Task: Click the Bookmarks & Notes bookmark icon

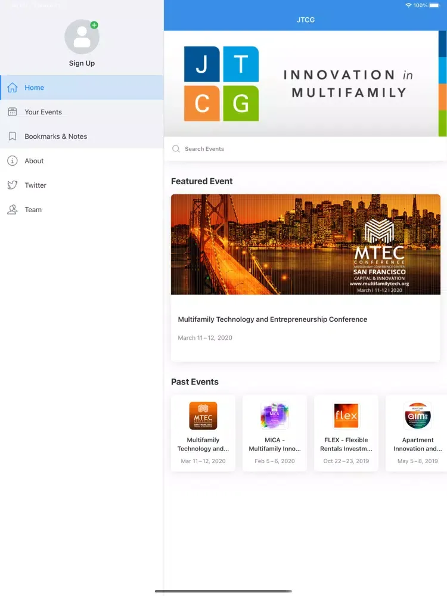Action: point(12,136)
